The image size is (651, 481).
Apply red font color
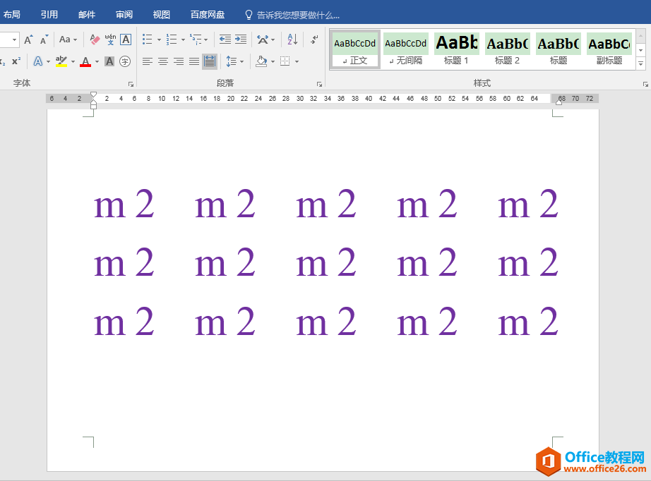(85, 61)
